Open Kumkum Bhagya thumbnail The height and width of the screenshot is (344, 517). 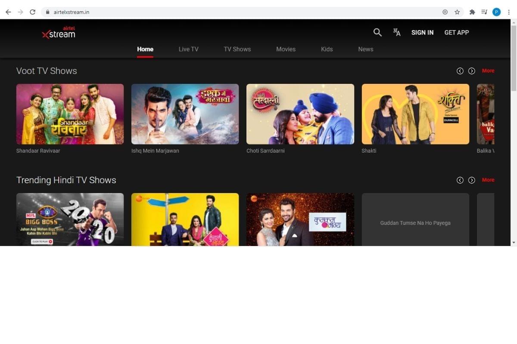click(300, 219)
